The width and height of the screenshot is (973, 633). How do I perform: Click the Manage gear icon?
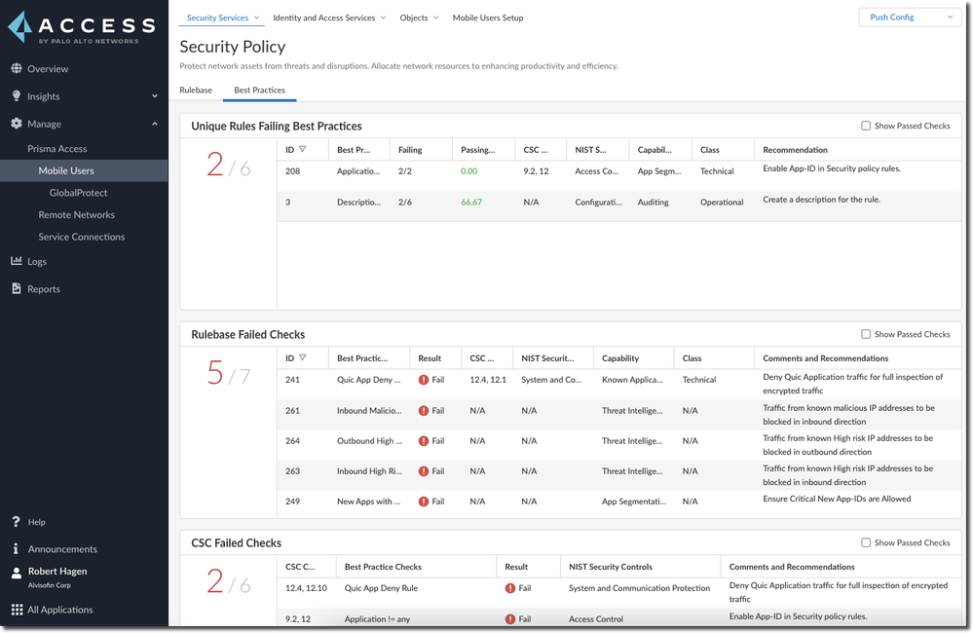[x=17, y=124]
